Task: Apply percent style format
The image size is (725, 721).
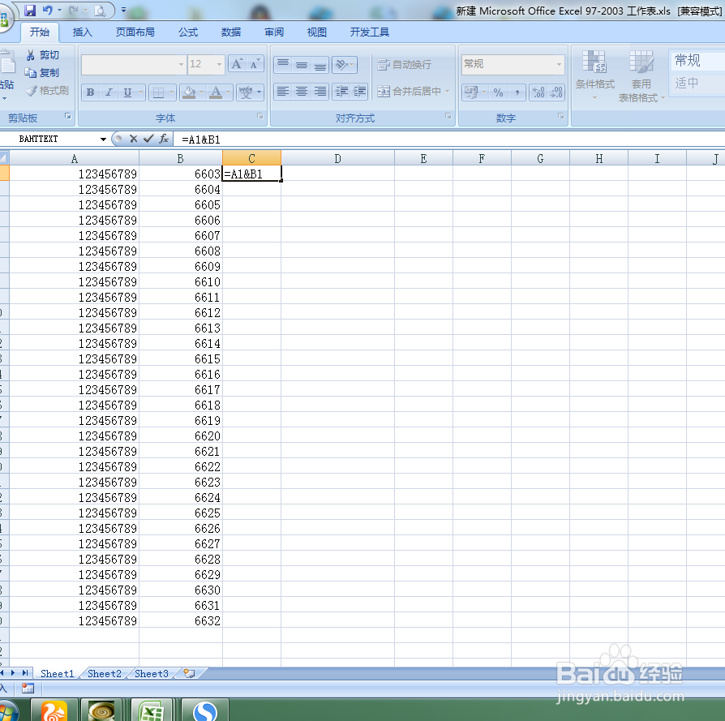Action: click(x=499, y=92)
